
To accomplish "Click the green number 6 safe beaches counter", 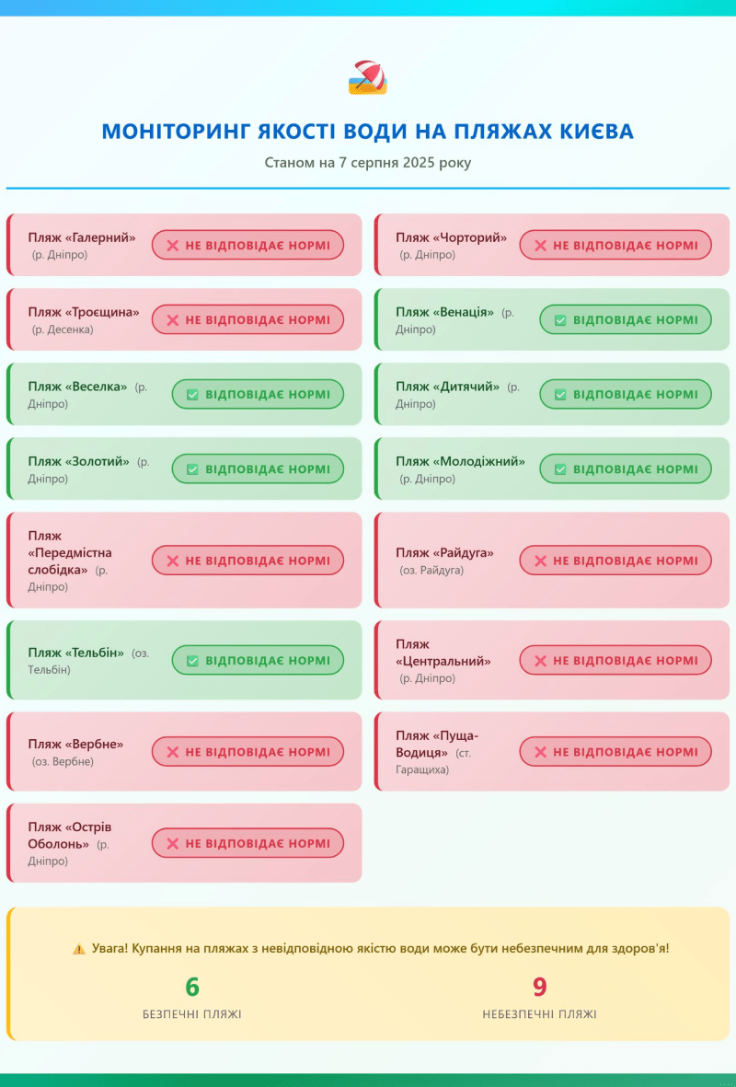I will 192,987.
